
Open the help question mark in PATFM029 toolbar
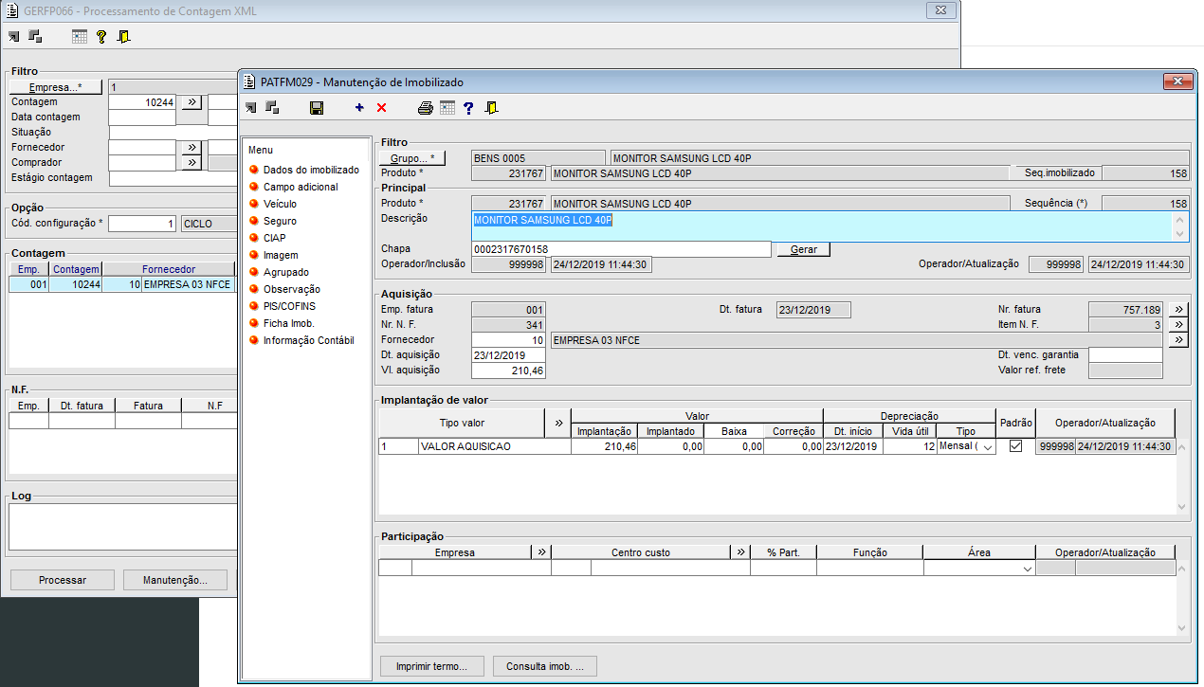468,108
